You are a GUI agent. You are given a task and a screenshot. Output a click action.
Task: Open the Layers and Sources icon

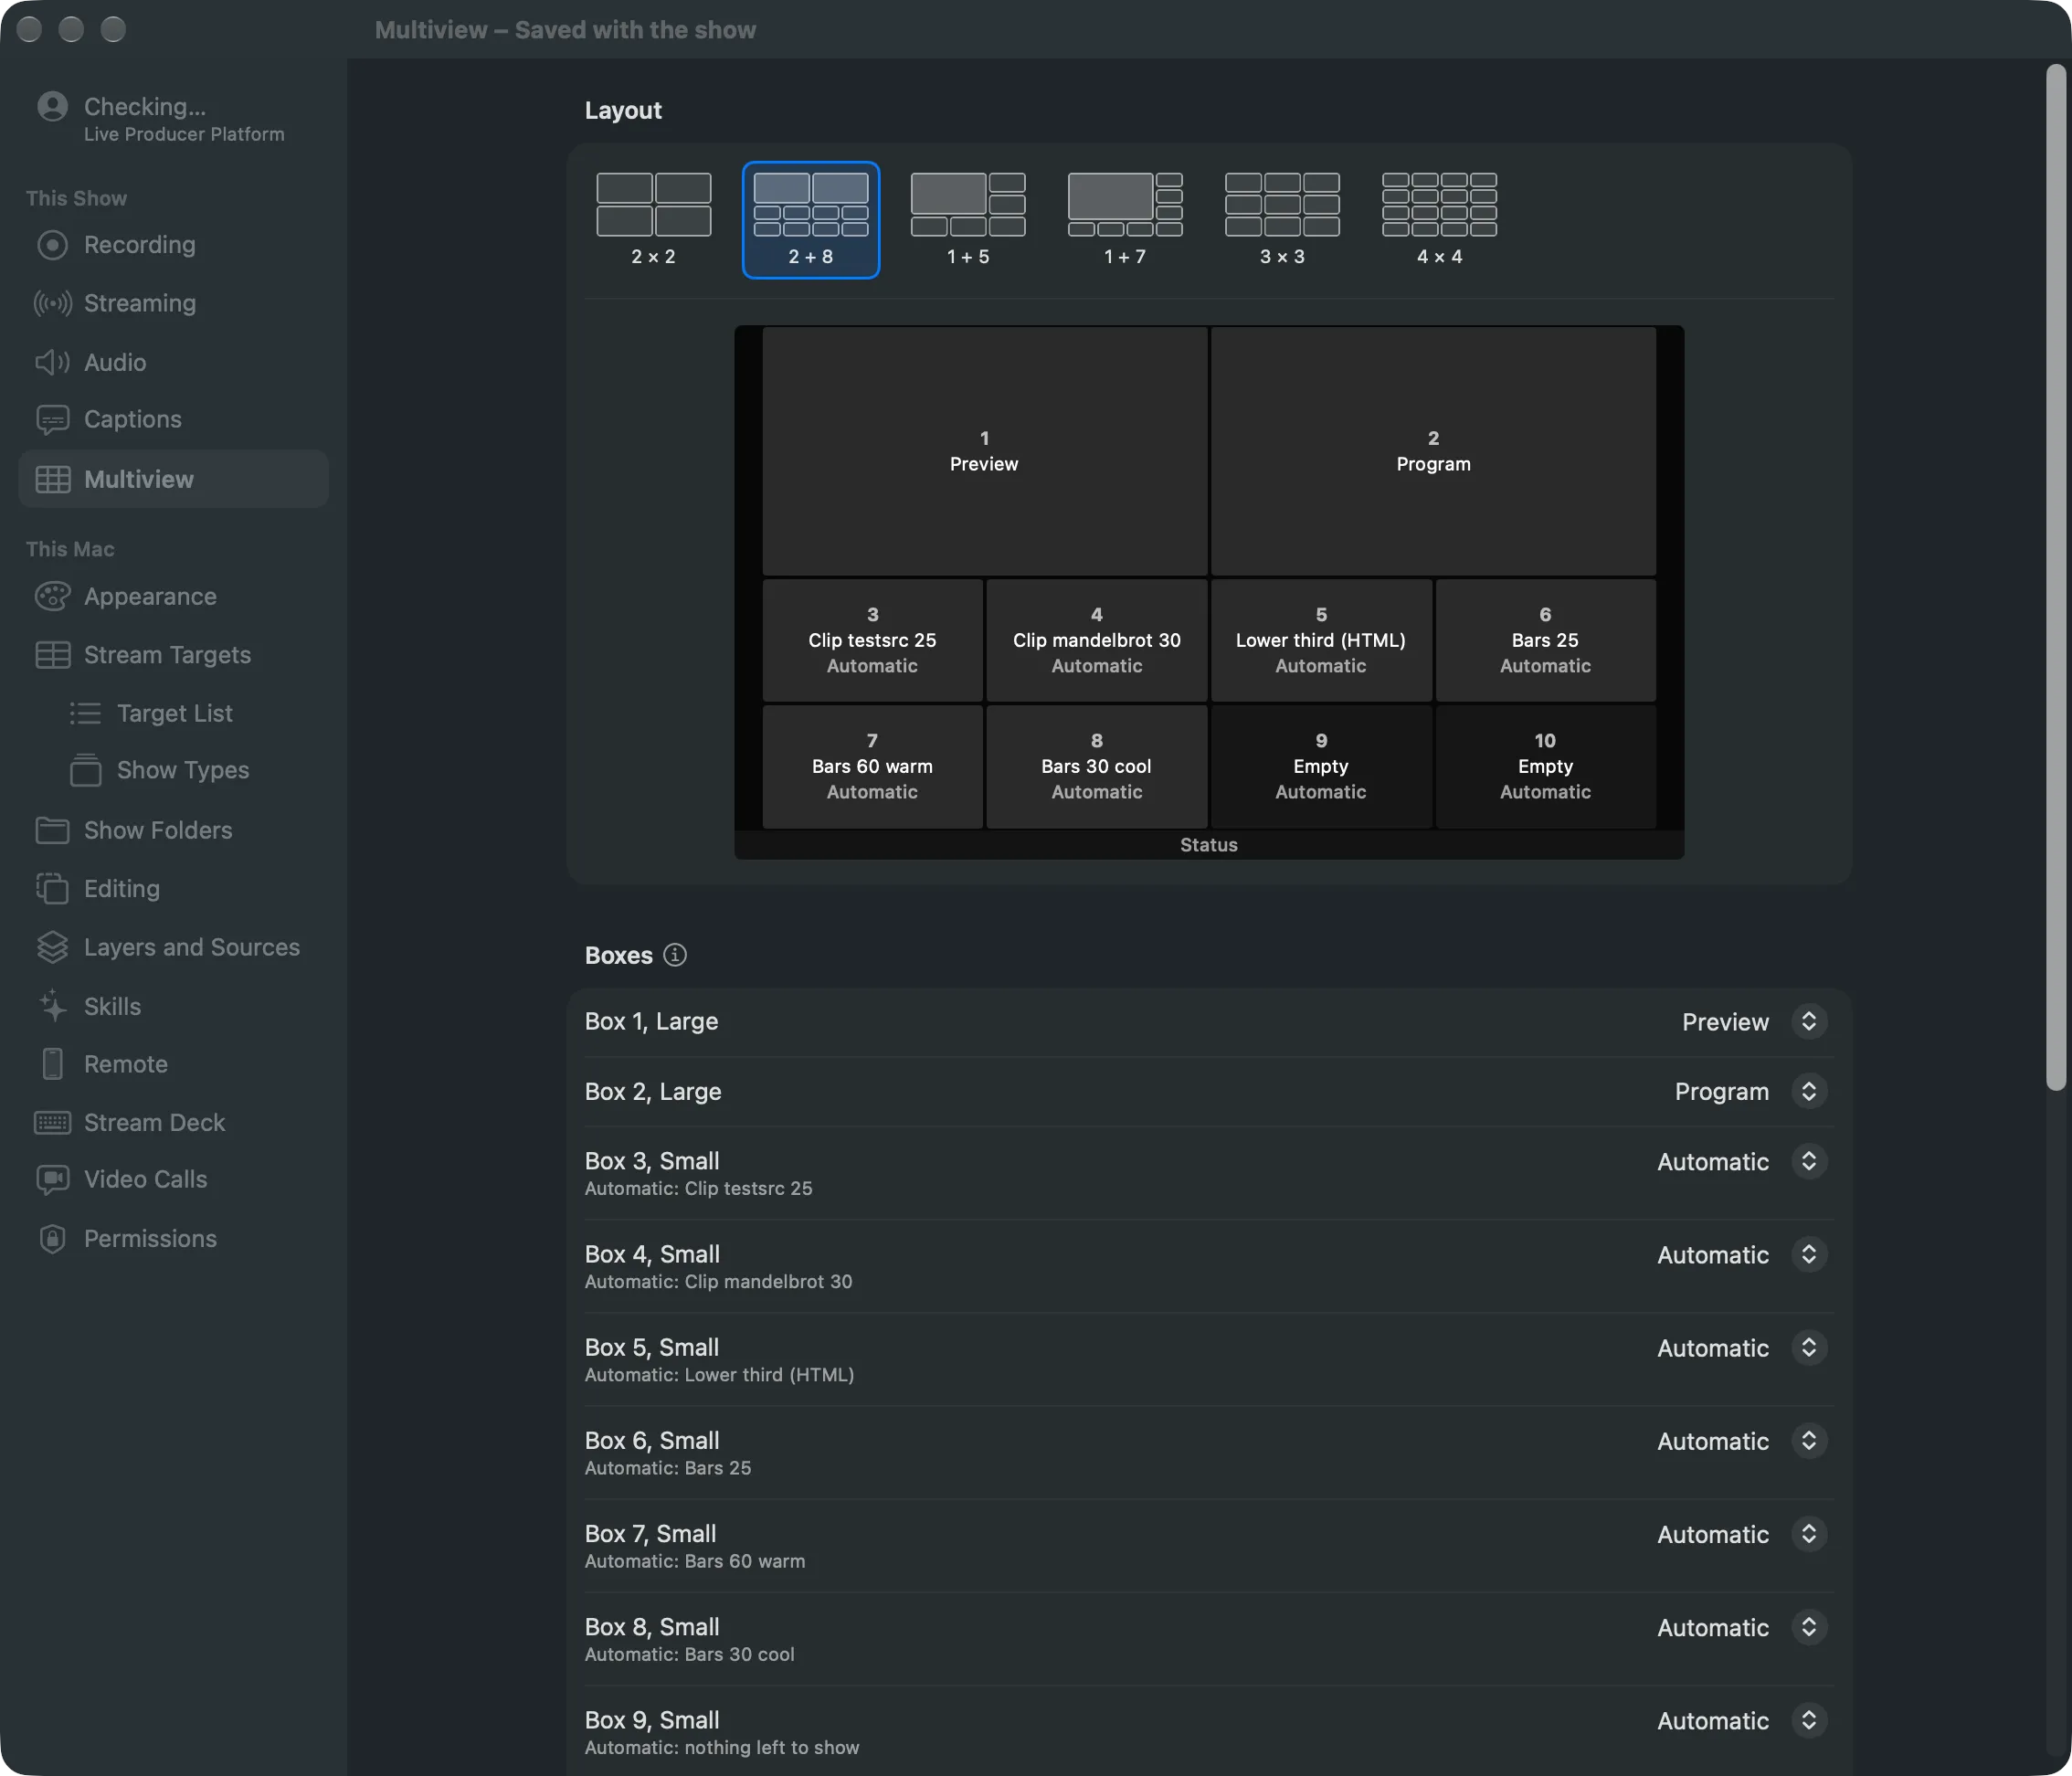pyautogui.click(x=52, y=947)
